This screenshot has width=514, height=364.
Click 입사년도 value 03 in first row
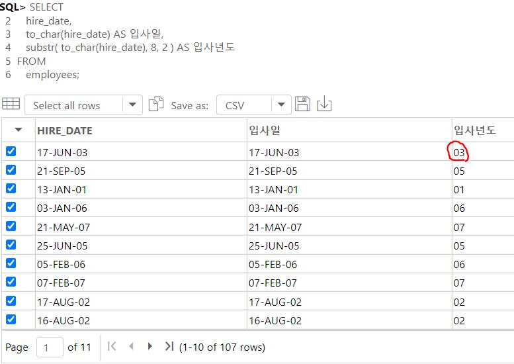pos(459,152)
